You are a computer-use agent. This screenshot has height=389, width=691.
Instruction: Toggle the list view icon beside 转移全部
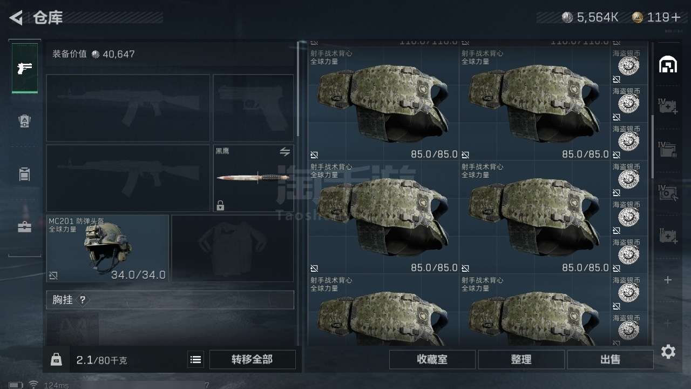(x=195, y=359)
